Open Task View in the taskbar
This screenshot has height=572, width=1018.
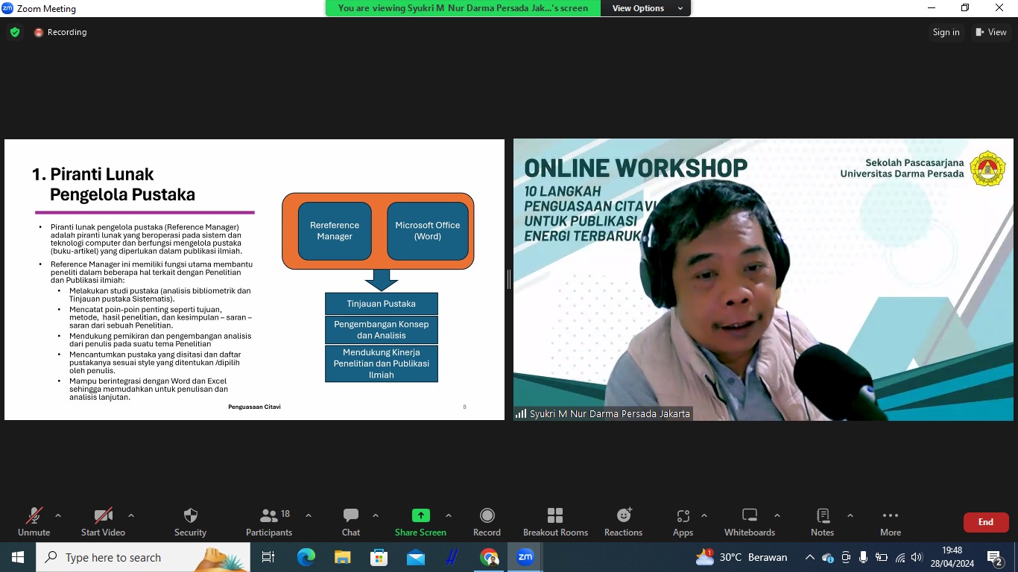[268, 557]
